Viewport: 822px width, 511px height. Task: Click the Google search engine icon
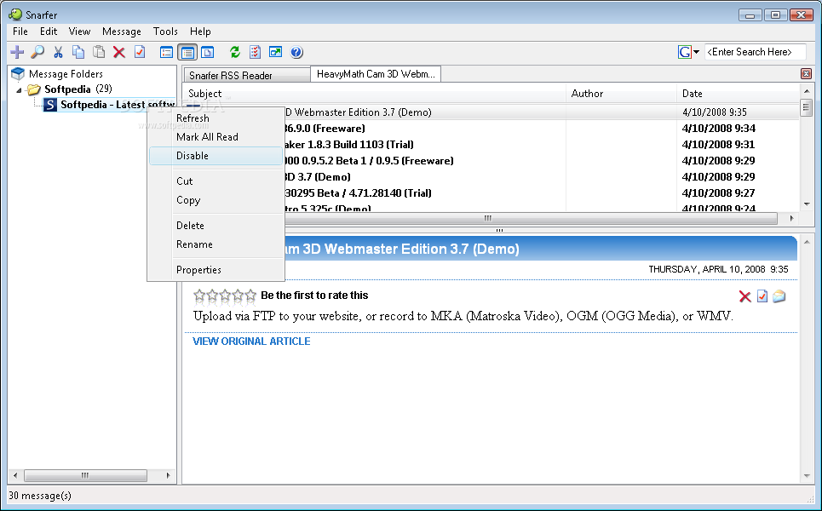click(685, 52)
